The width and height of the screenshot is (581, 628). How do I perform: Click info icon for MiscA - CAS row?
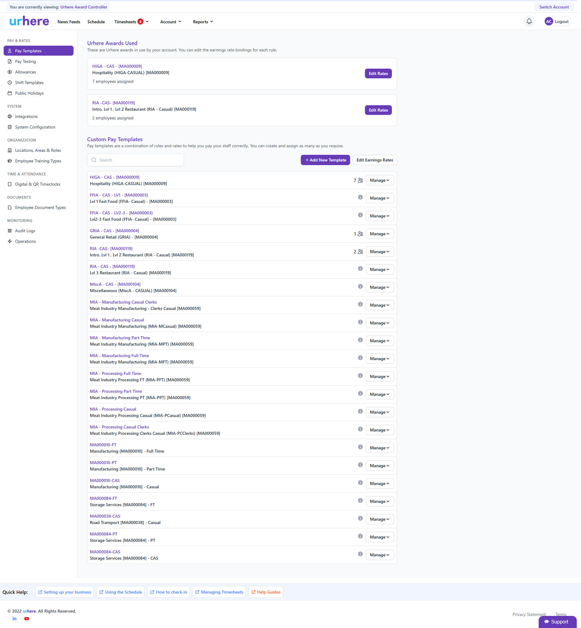(360, 287)
